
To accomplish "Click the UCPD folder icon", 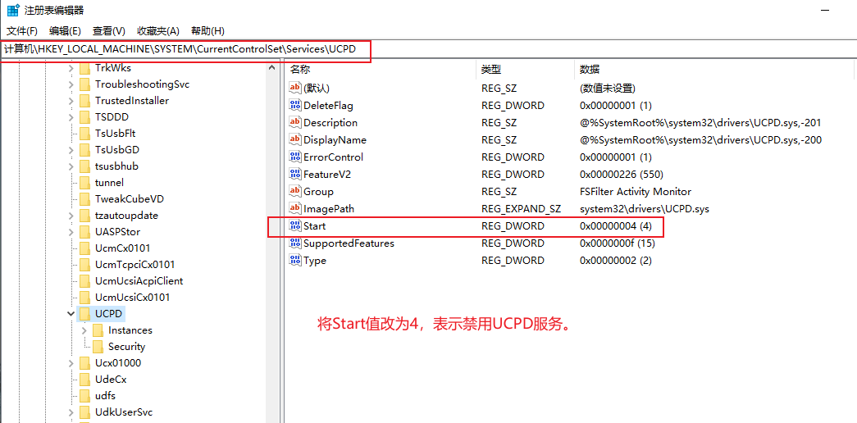I will click(x=84, y=314).
